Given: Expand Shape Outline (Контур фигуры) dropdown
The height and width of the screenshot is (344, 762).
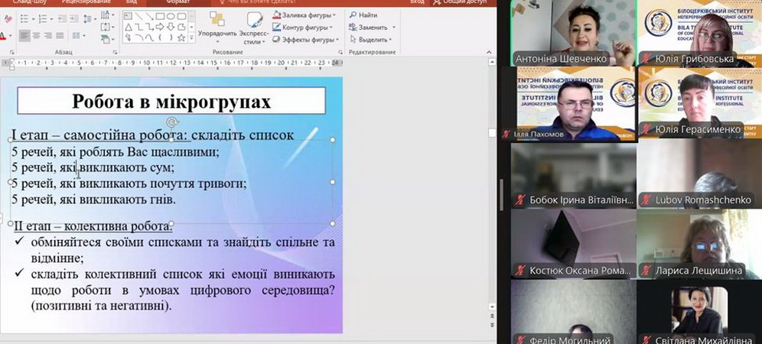Looking at the screenshot, I should coord(303,27).
